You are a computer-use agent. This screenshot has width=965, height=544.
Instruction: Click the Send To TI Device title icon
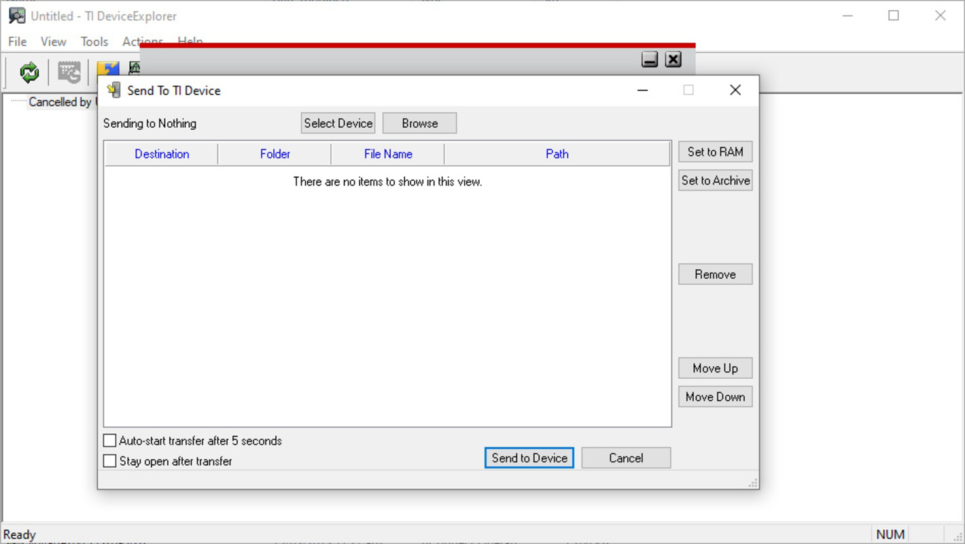(x=113, y=90)
